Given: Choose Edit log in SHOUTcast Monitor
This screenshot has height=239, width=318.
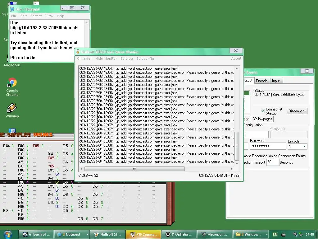Looking at the screenshot, I should (127, 59).
